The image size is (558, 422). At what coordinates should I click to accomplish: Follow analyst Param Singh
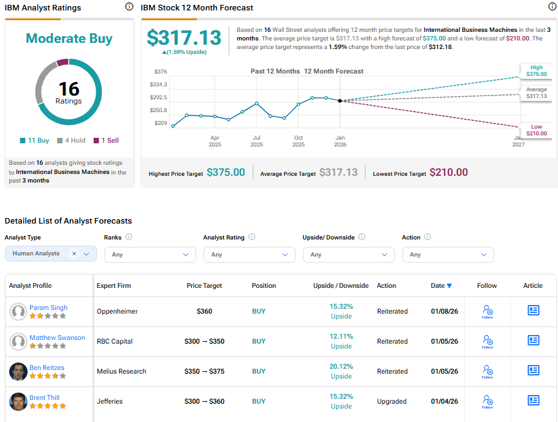pos(487,312)
